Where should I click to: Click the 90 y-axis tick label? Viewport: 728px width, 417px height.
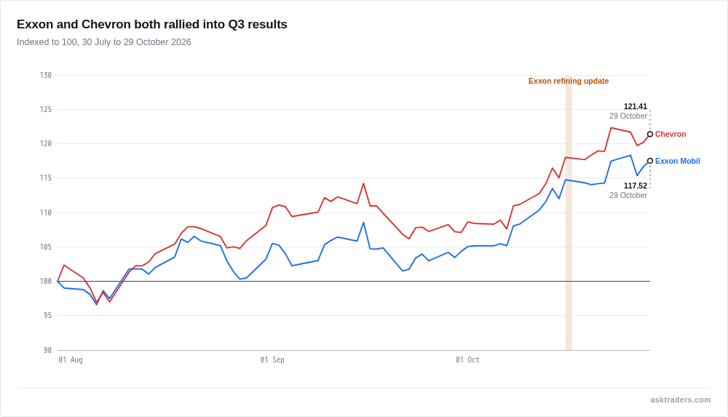tap(47, 350)
